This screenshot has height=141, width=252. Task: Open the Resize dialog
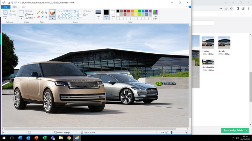point(29,14)
